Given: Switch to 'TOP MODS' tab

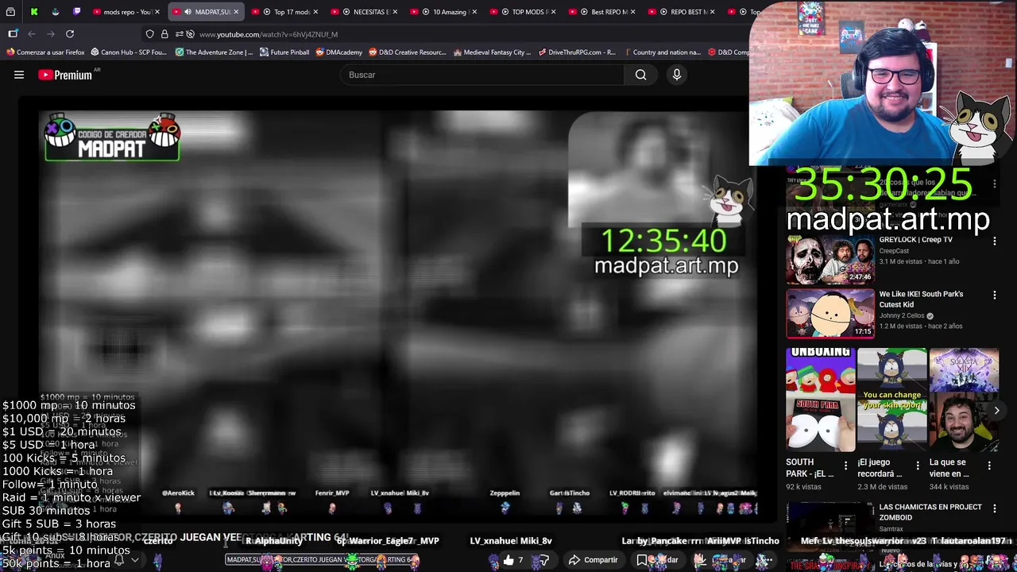Looking at the screenshot, I should pyautogui.click(x=523, y=12).
